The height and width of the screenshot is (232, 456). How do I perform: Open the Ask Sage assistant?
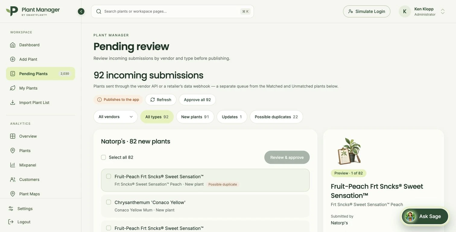[425, 216]
